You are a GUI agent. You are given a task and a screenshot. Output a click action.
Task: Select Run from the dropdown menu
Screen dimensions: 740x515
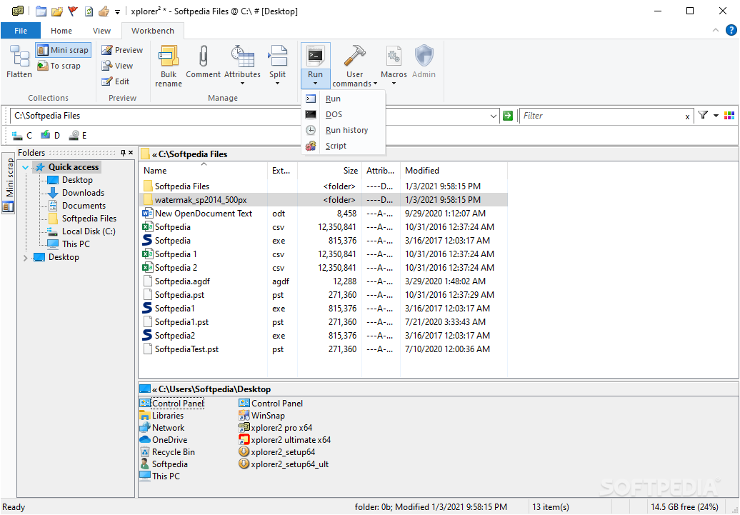[344, 99]
